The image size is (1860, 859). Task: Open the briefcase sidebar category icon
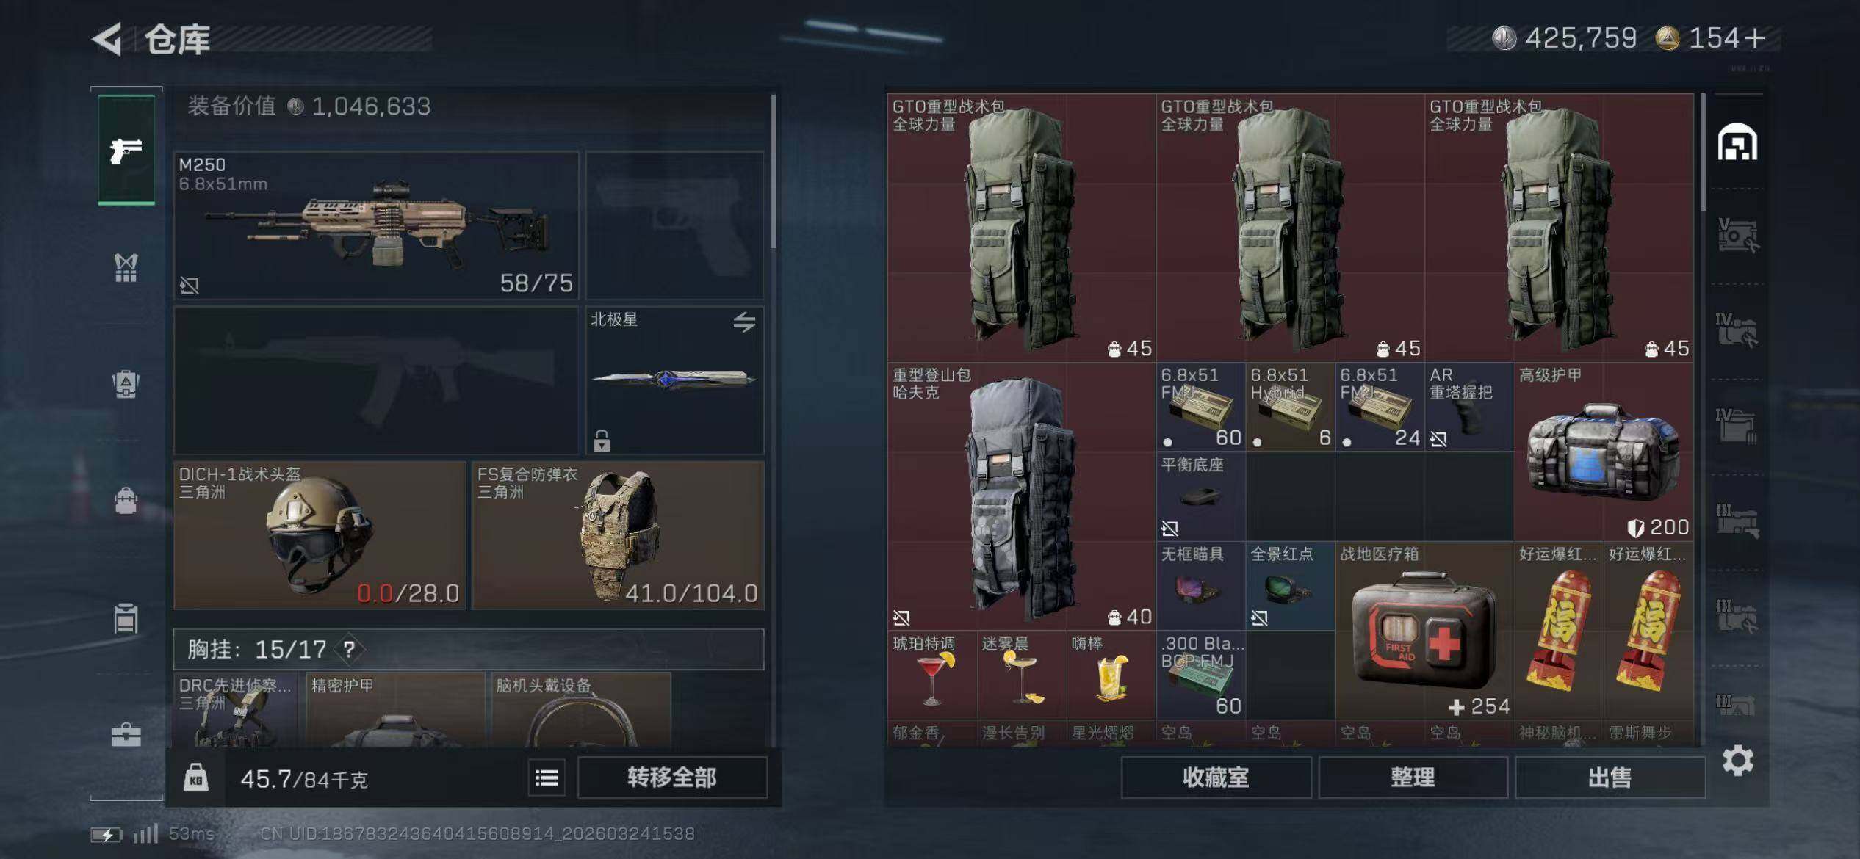click(126, 734)
